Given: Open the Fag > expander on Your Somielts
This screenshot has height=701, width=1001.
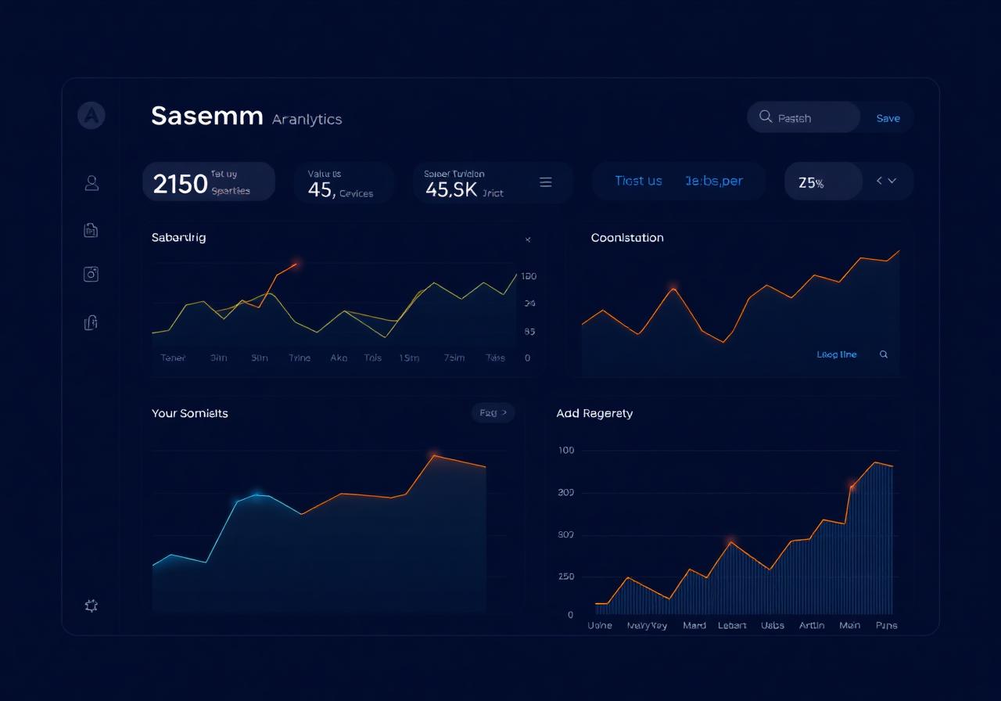Looking at the screenshot, I should 493,412.
